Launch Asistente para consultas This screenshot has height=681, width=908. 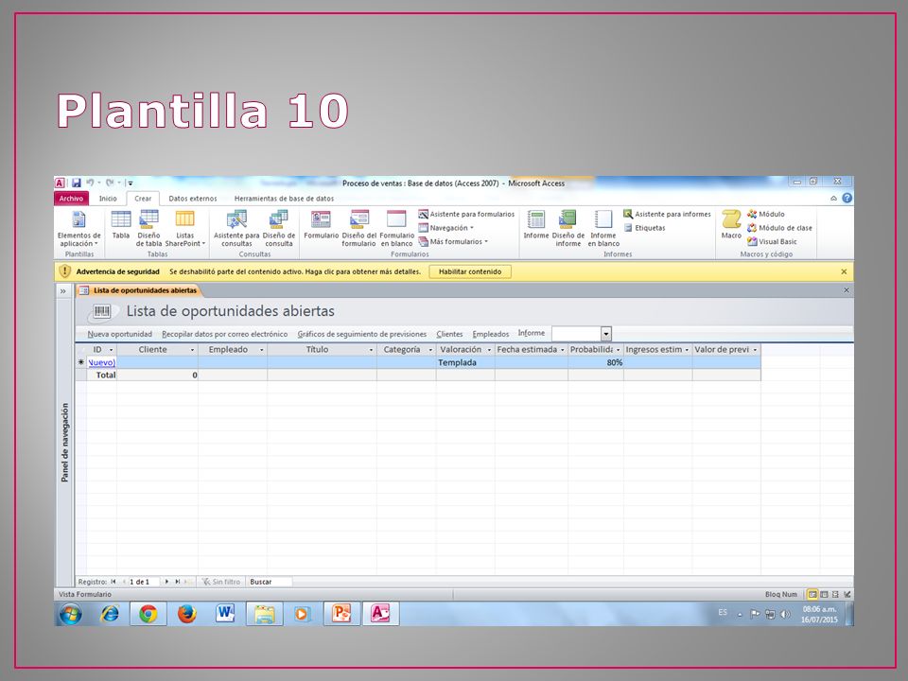click(x=236, y=229)
